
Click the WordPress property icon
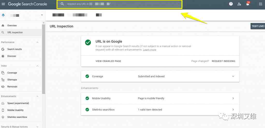pos(3,15)
